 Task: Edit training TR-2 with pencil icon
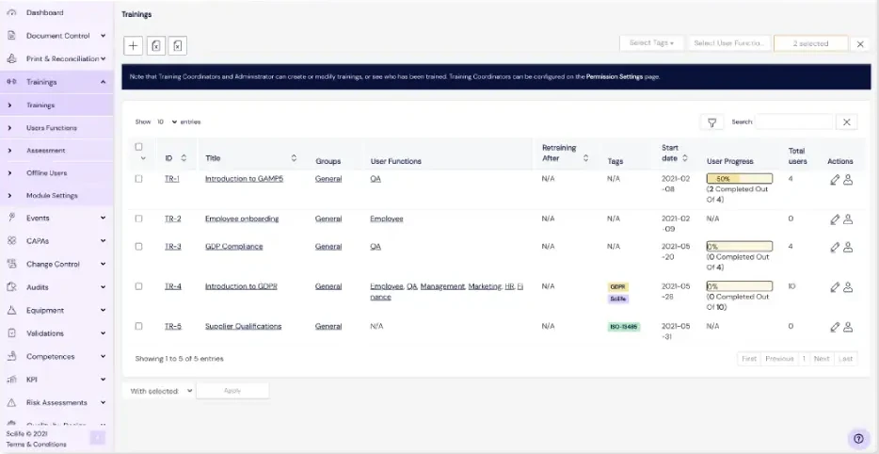pos(835,219)
